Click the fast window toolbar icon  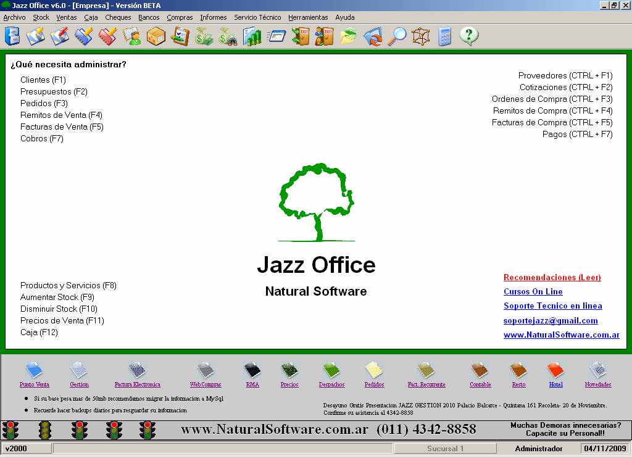pos(276,36)
